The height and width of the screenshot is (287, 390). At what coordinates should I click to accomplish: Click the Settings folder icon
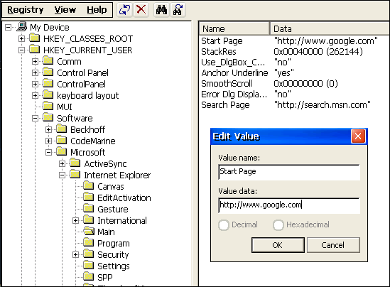tap(89, 266)
